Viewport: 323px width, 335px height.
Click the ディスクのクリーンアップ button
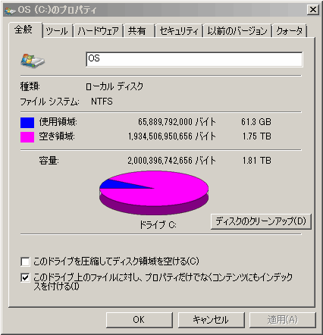click(261, 221)
